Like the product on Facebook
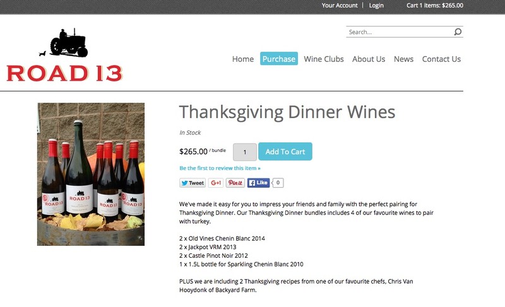The width and height of the screenshot is (505, 307). pos(258,183)
